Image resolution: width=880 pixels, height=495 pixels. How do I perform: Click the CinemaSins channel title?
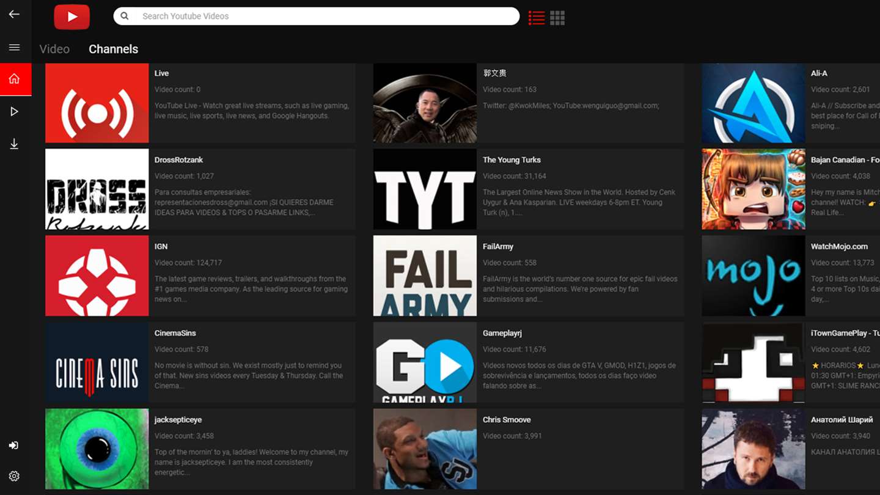coord(175,334)
